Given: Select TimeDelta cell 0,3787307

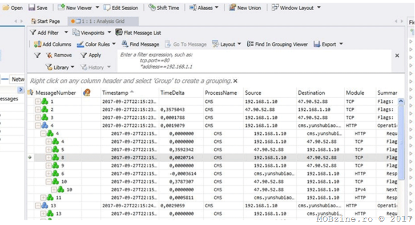Looking at the screenshot, I should point(182,182).
